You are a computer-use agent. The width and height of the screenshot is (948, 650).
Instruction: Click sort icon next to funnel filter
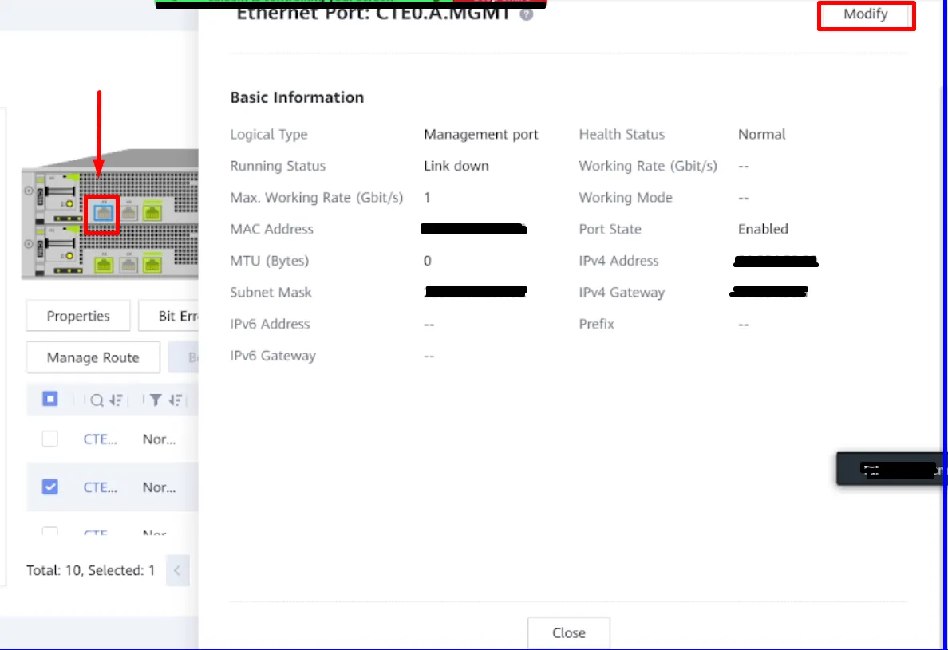point(176,400)
